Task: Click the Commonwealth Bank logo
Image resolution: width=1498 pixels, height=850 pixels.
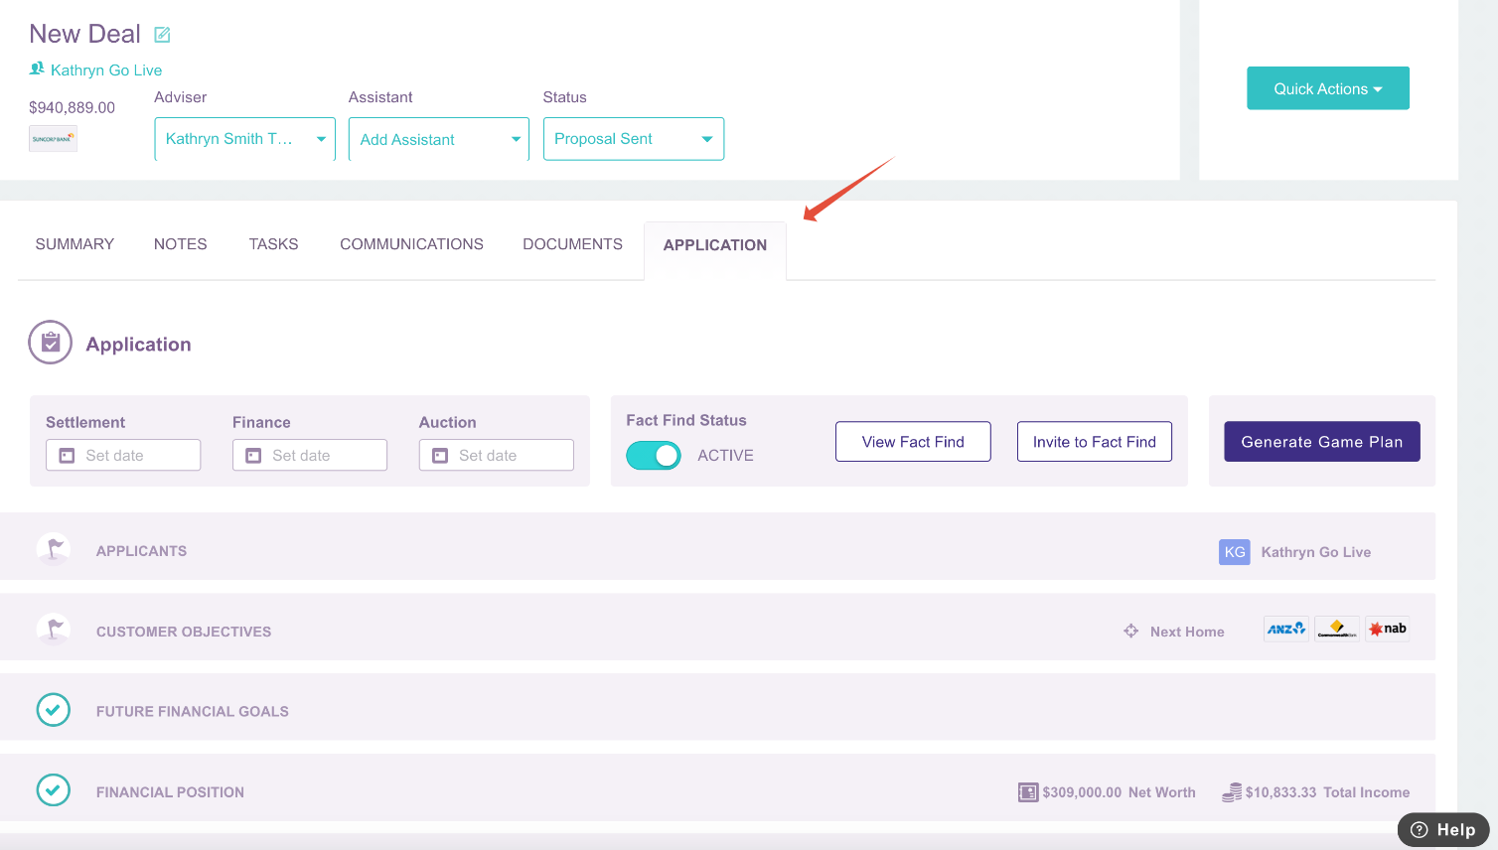Action: point(1336,628)
